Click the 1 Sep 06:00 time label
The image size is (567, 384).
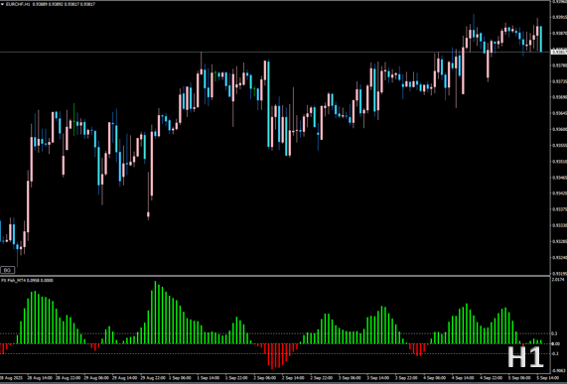tap(180, 378)
